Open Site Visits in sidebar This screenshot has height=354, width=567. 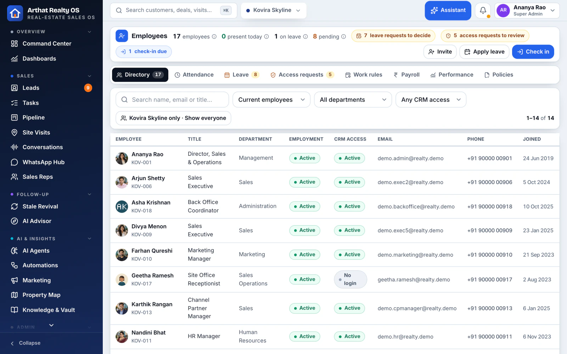pos(51,132)
